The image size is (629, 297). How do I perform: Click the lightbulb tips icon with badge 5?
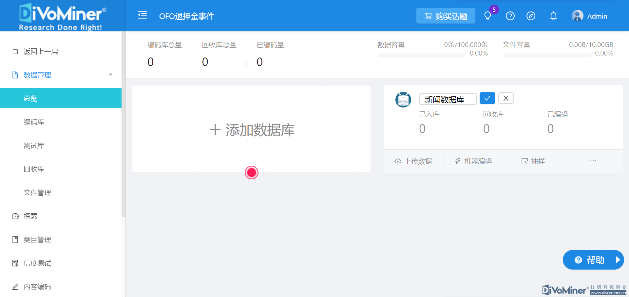tap(488, 16)
